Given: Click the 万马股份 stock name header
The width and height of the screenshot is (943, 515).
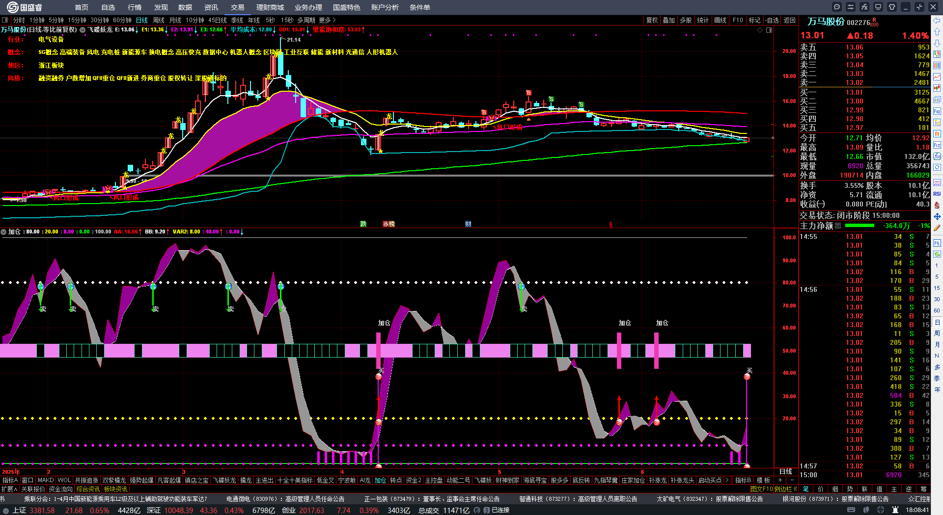Looking at the screenshot, I should tap(826, 22).
